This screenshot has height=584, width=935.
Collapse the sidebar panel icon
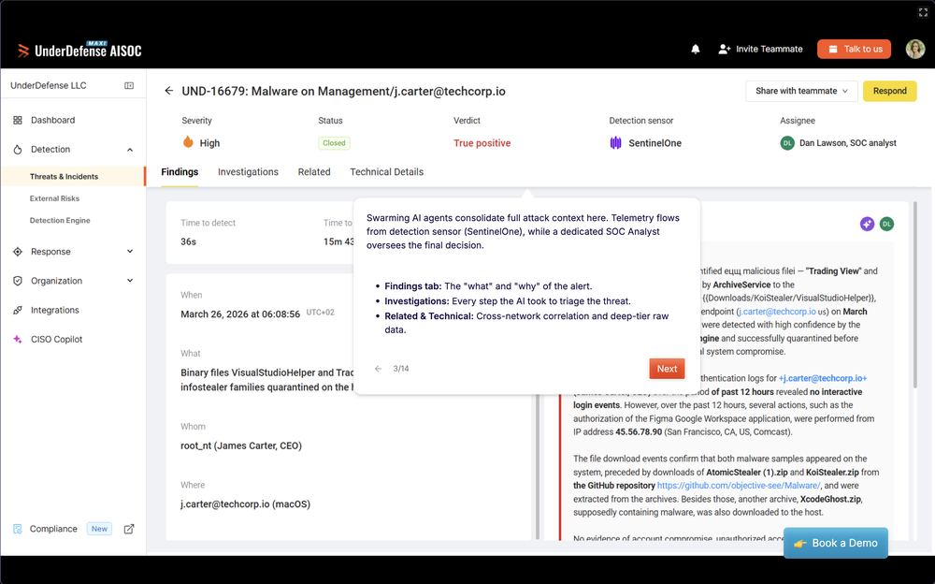[129, 85]
